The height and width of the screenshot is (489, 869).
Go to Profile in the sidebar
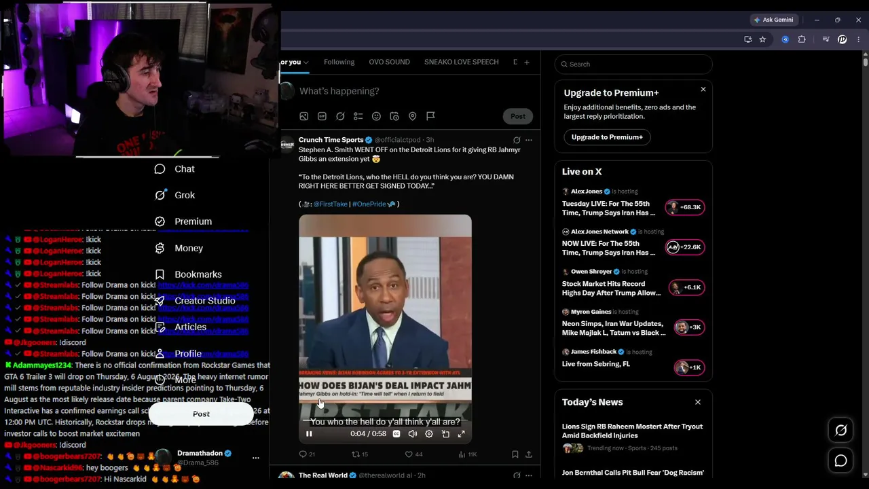(178, 354)
